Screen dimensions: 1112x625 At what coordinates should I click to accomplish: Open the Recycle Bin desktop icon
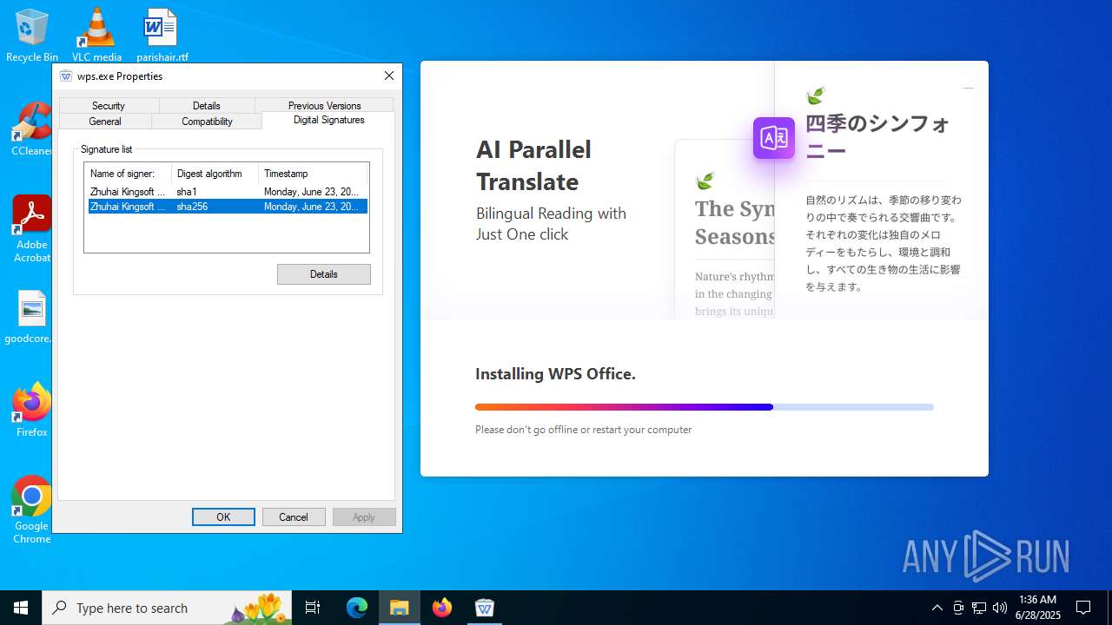[x=31, y=35]
